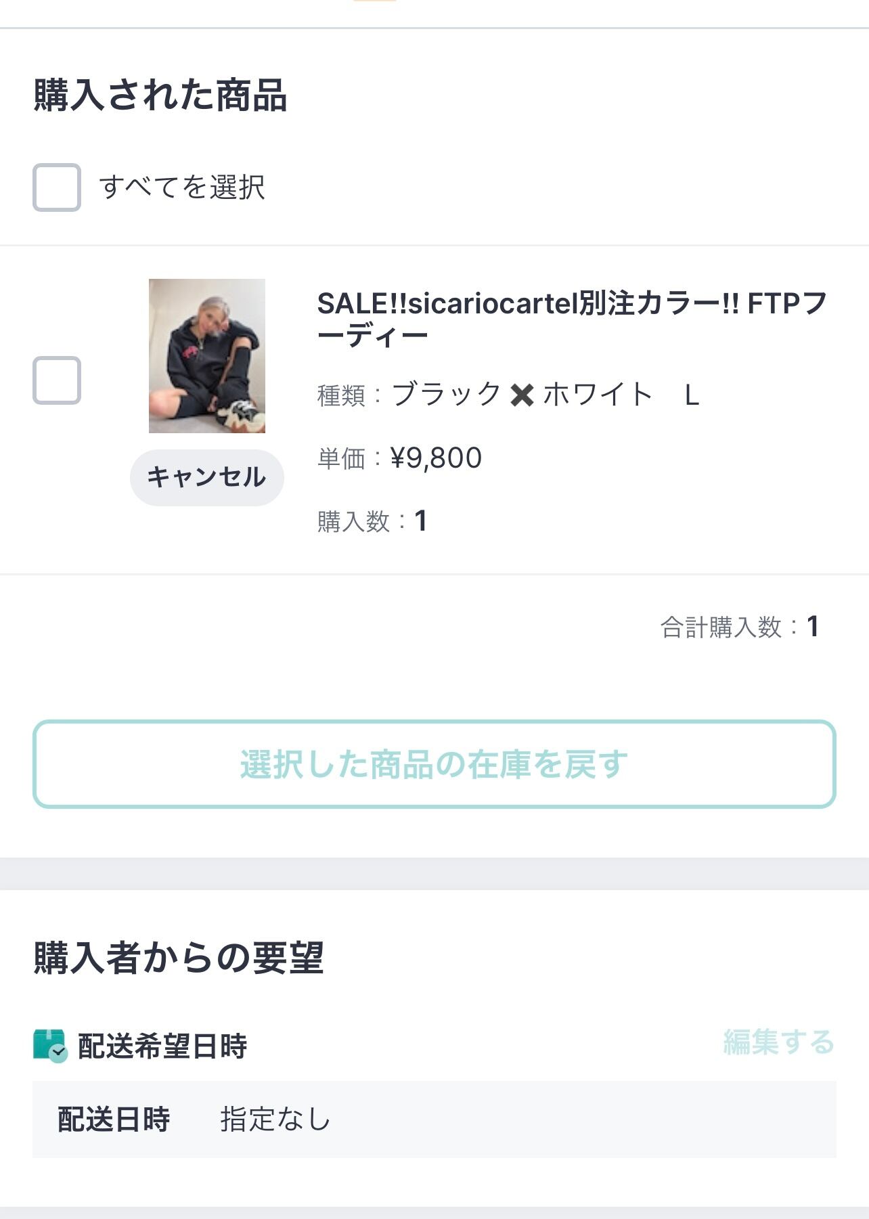Open the hoodie product thumbnail image
The width and height of the screenshot is (869, 1219).
coord(207,356)
